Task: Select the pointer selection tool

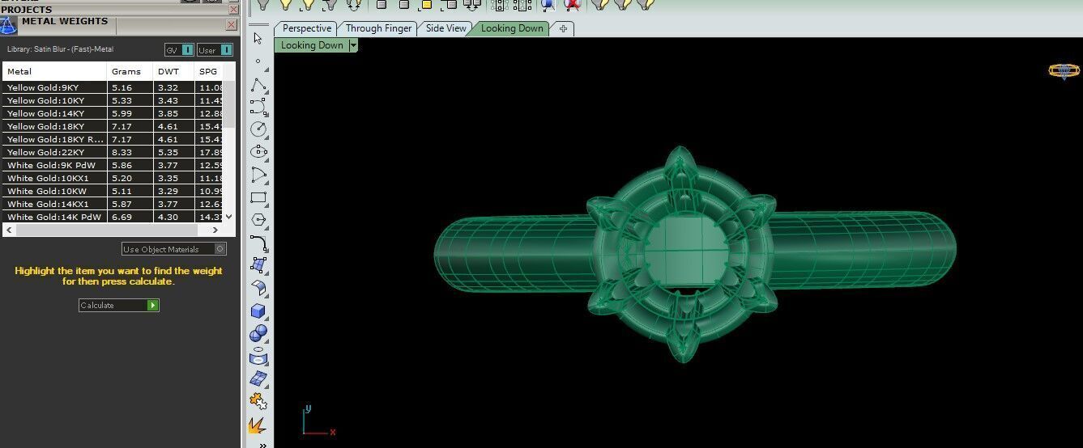Action: [258, 38]
